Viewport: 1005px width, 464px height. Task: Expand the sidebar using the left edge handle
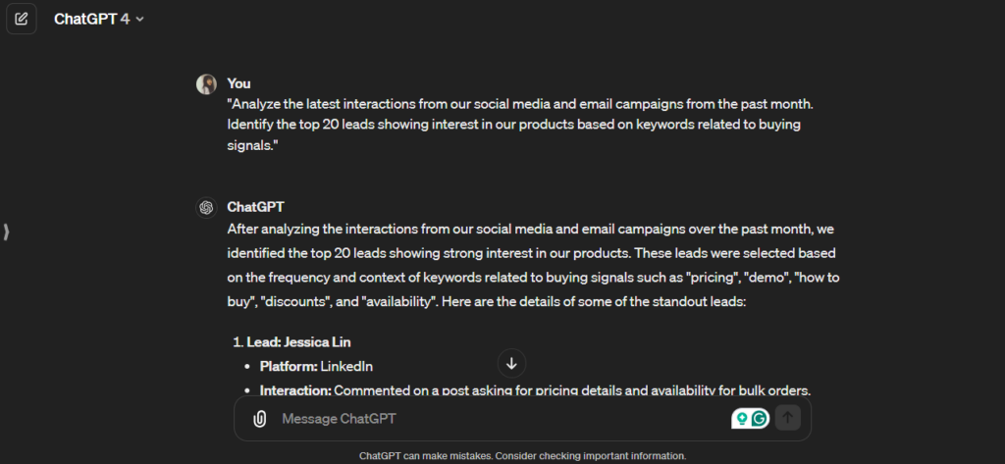coord(7,232)
